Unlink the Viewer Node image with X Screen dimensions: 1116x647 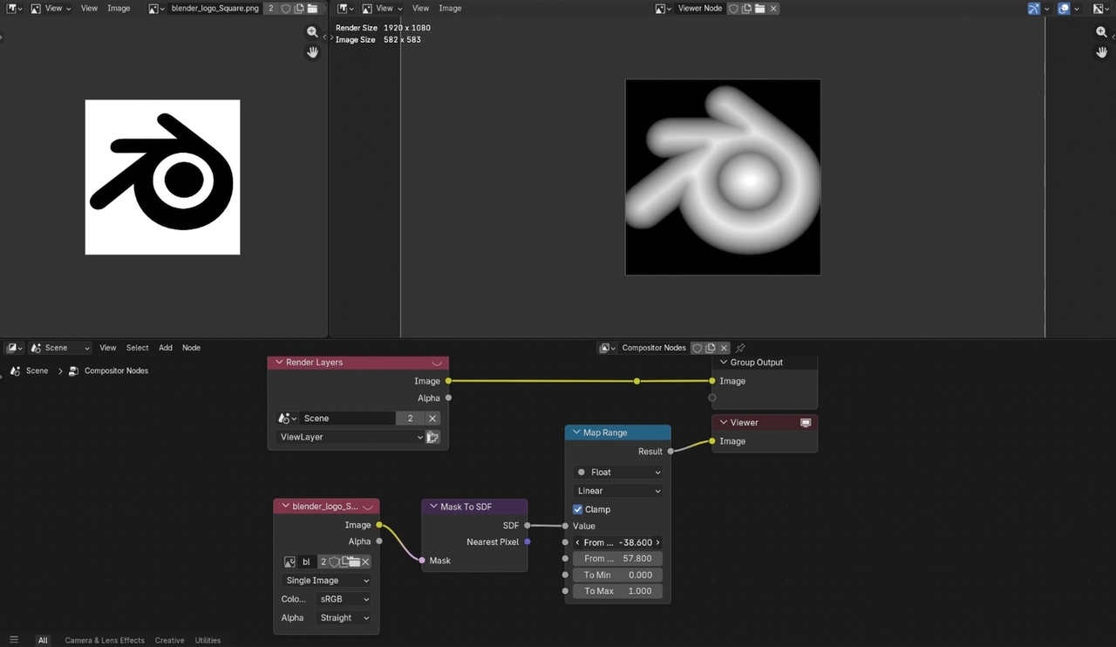coord(773,9)
